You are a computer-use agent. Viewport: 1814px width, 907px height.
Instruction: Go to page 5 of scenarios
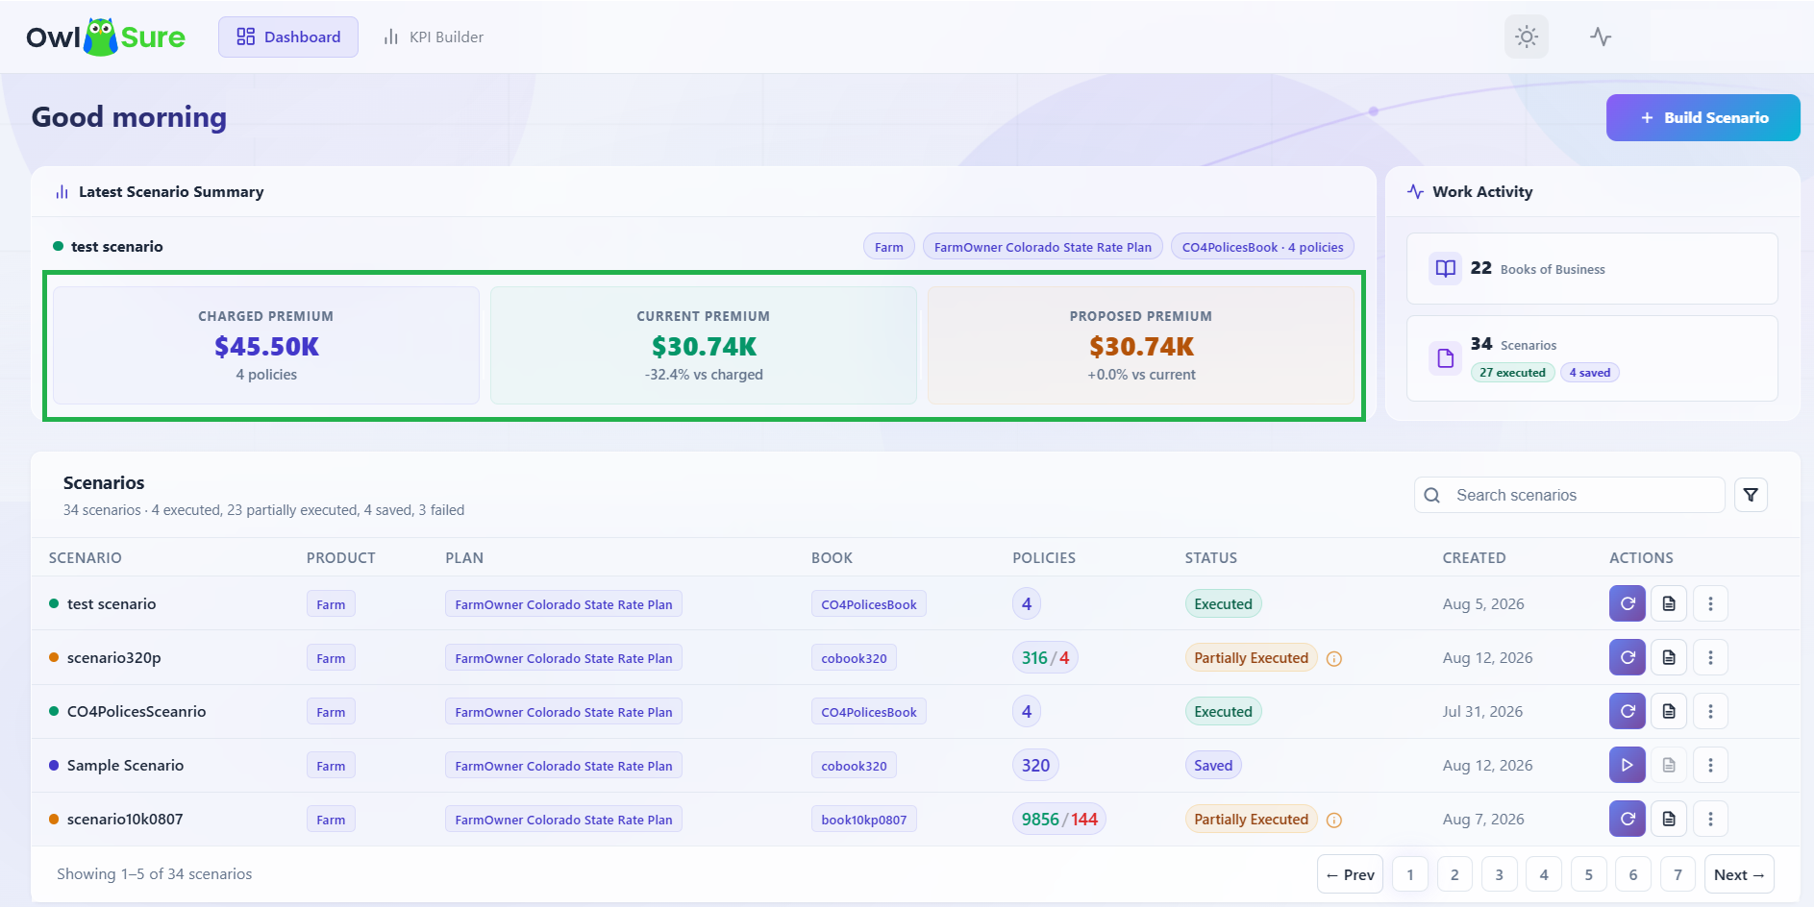click(1588, 874)
